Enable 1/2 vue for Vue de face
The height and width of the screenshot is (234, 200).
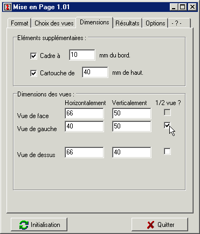pos(167,113)
